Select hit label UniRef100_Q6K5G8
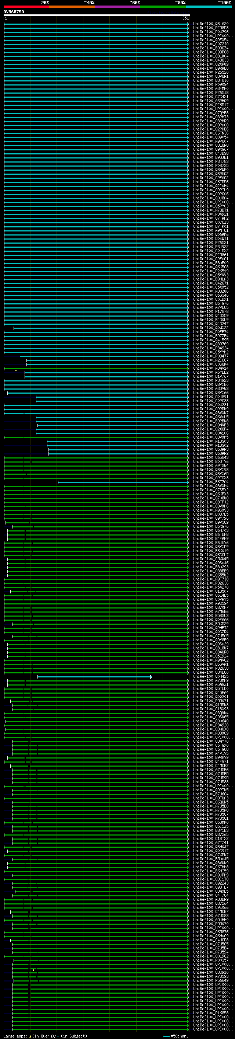The image size is (235, 1039). 211,267
